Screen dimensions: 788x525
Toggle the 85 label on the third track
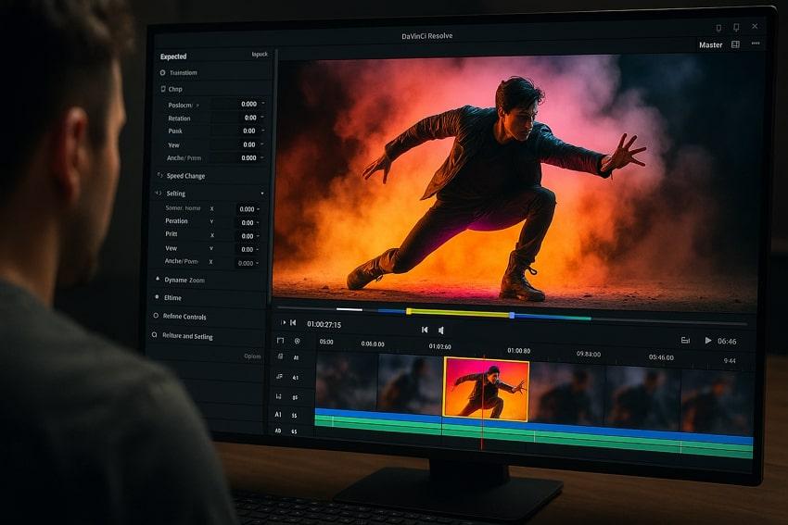pos(295,397)
